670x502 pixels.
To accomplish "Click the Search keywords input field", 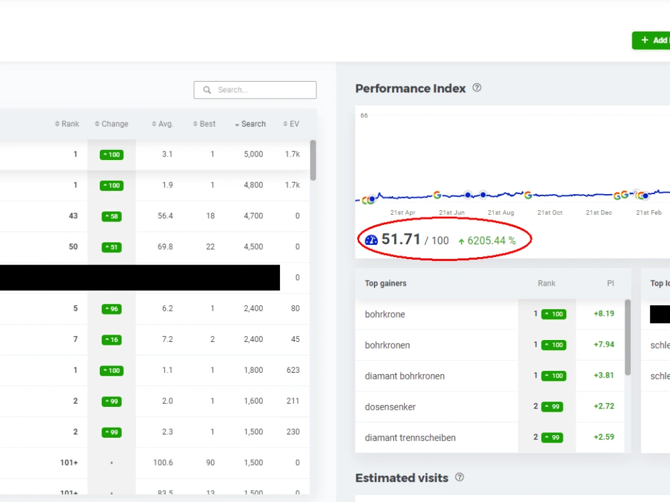I will 255,90.
